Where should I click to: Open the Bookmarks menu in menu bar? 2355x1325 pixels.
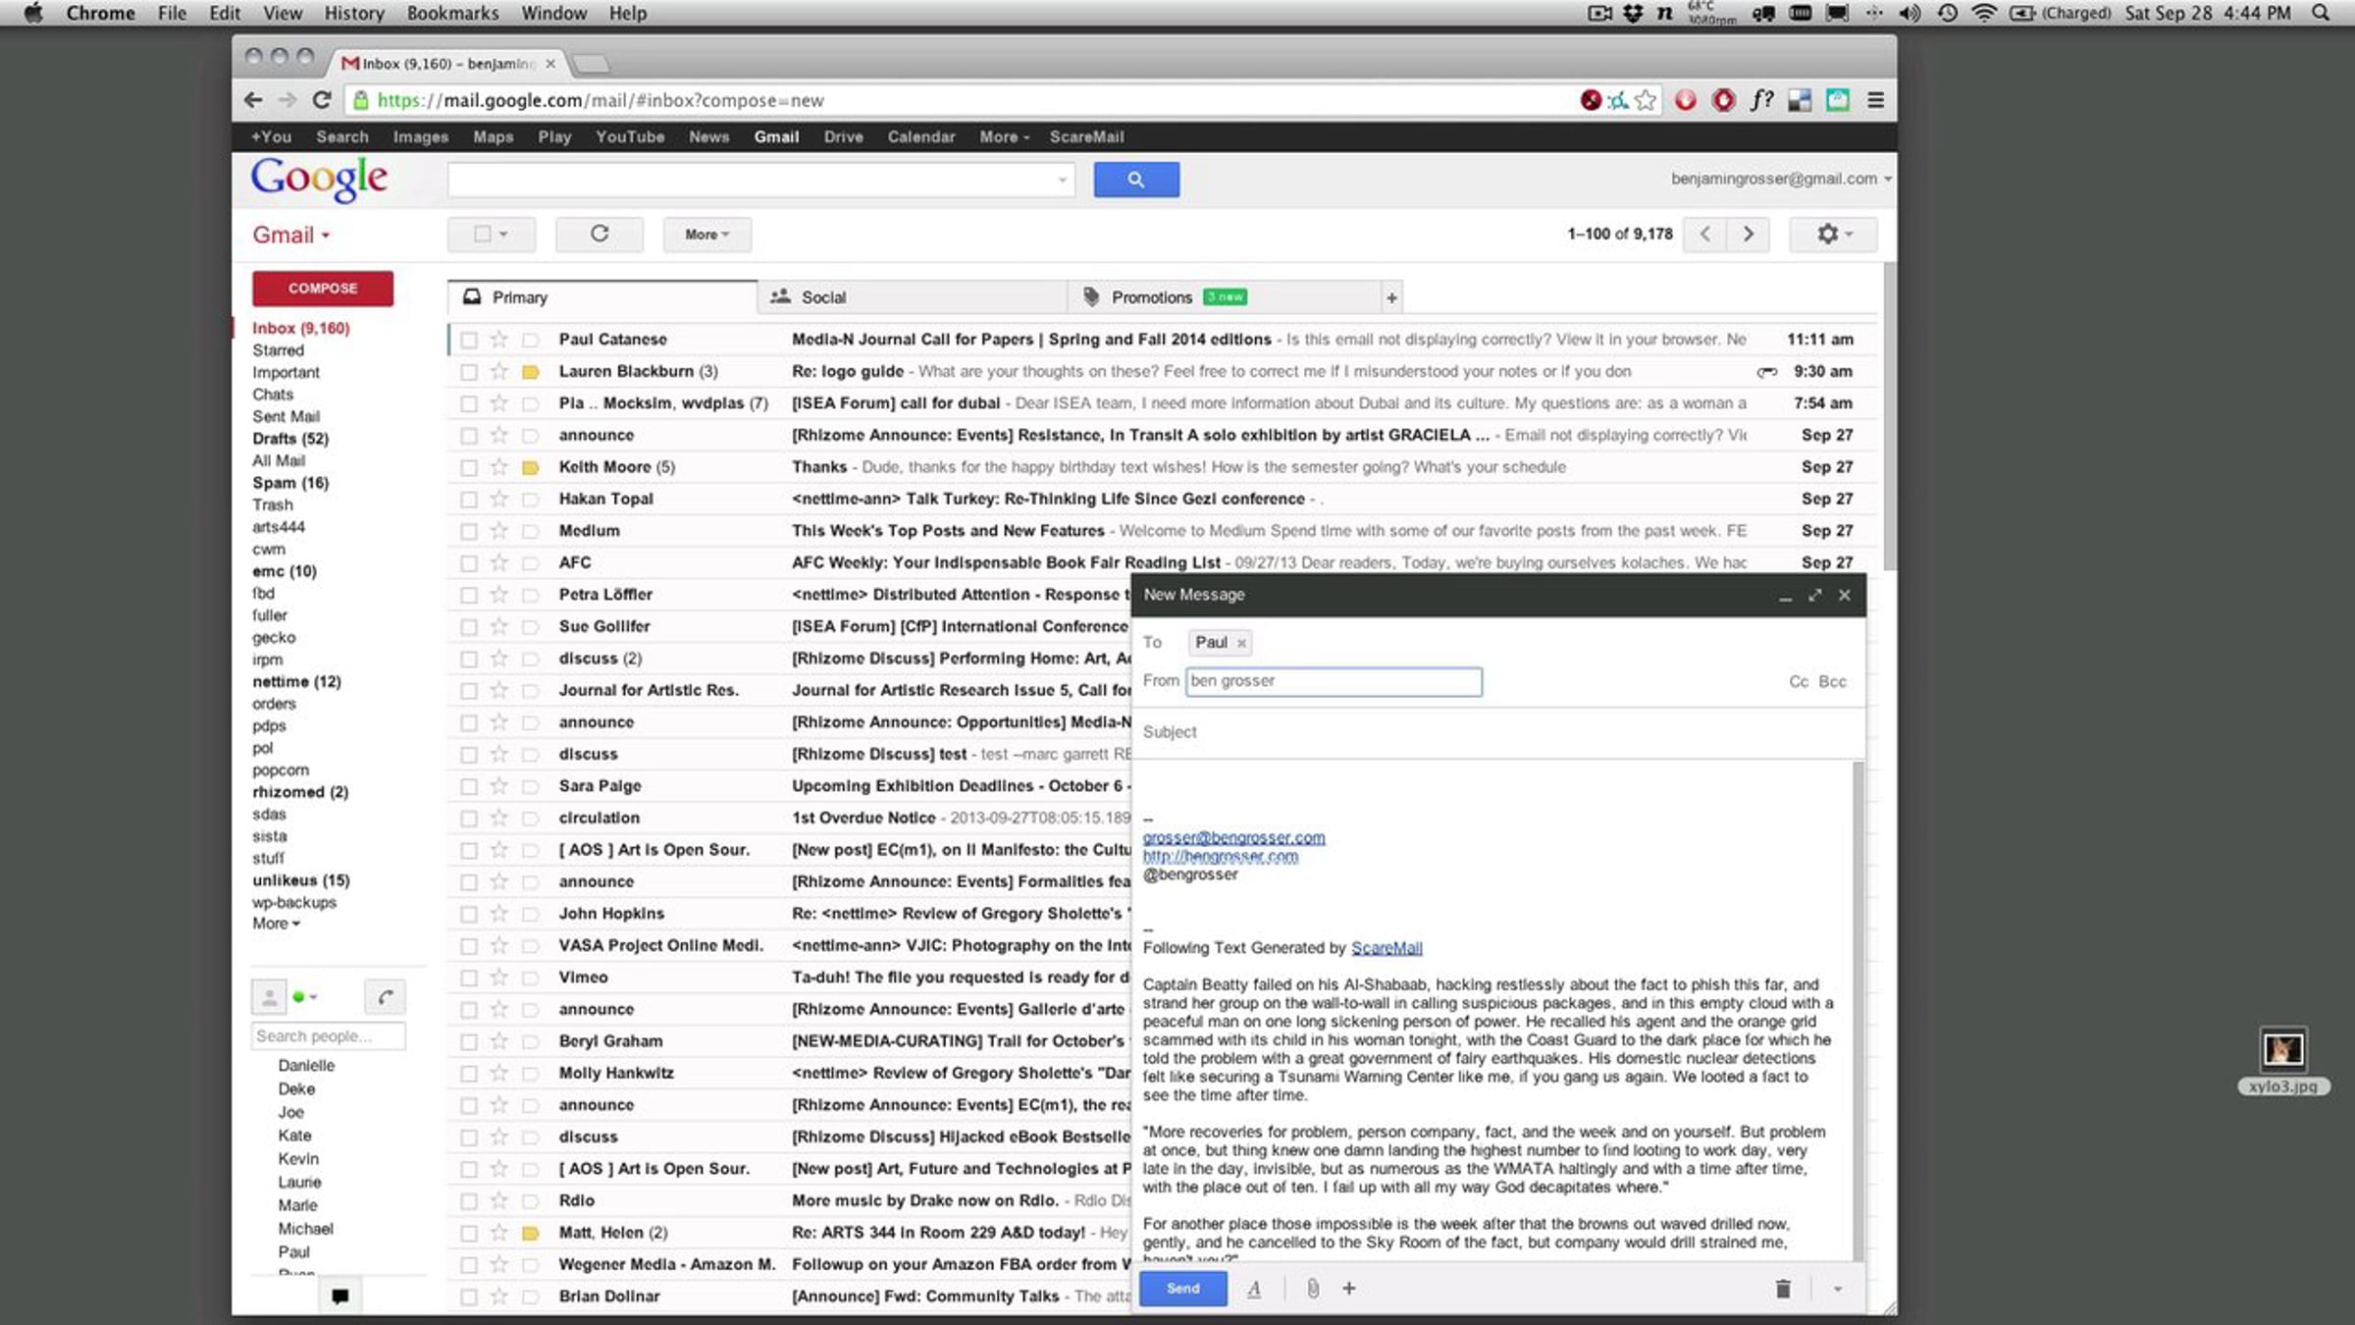[452, 13]
